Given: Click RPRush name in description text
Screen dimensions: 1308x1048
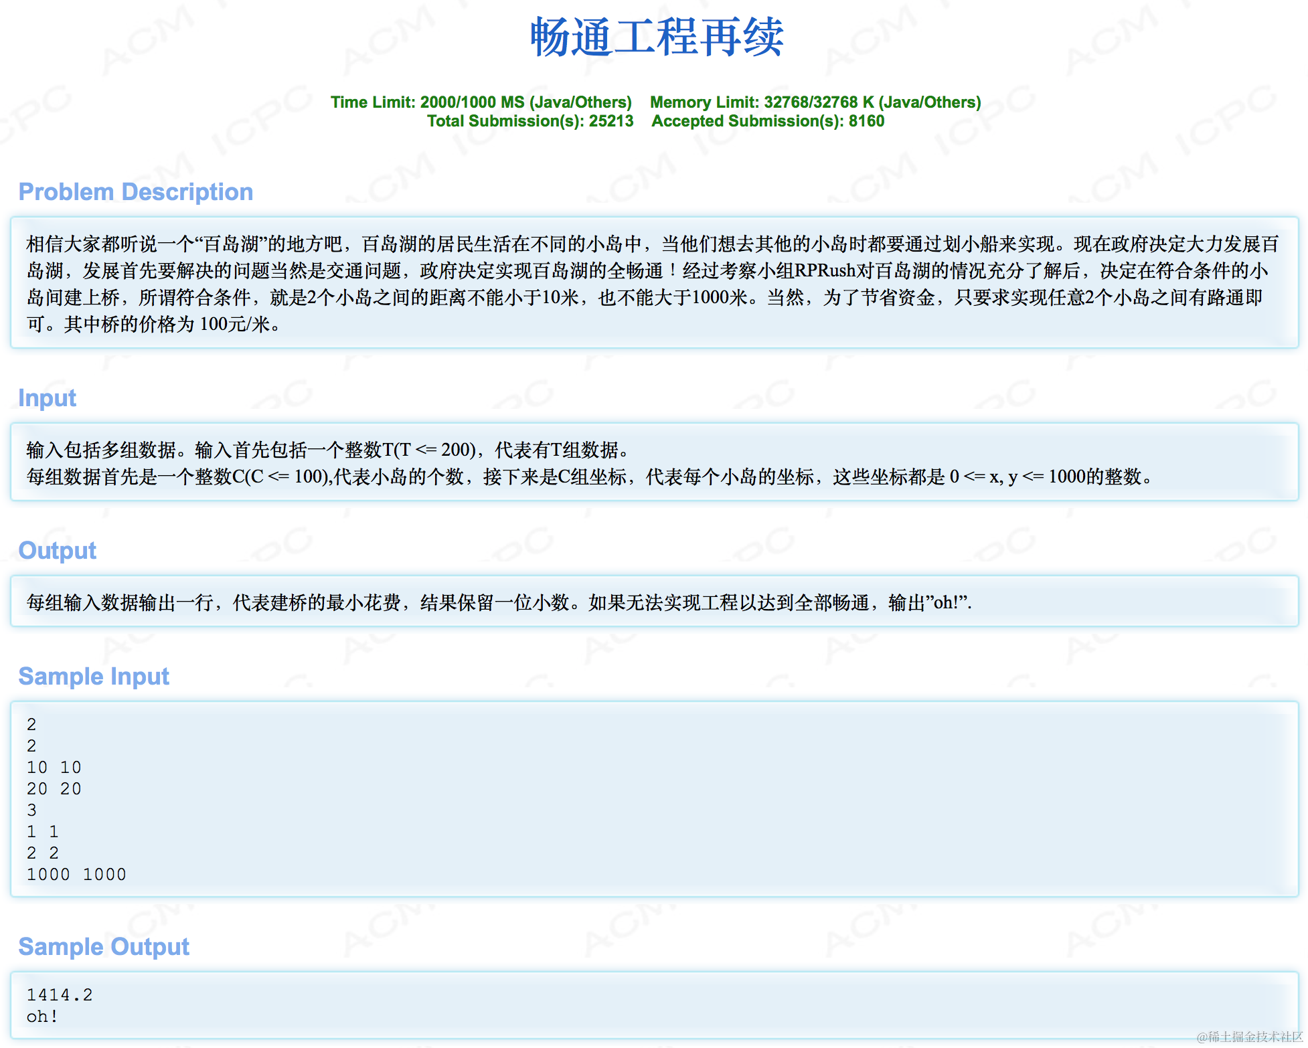Looking at the screenshot, I should 825,271.
